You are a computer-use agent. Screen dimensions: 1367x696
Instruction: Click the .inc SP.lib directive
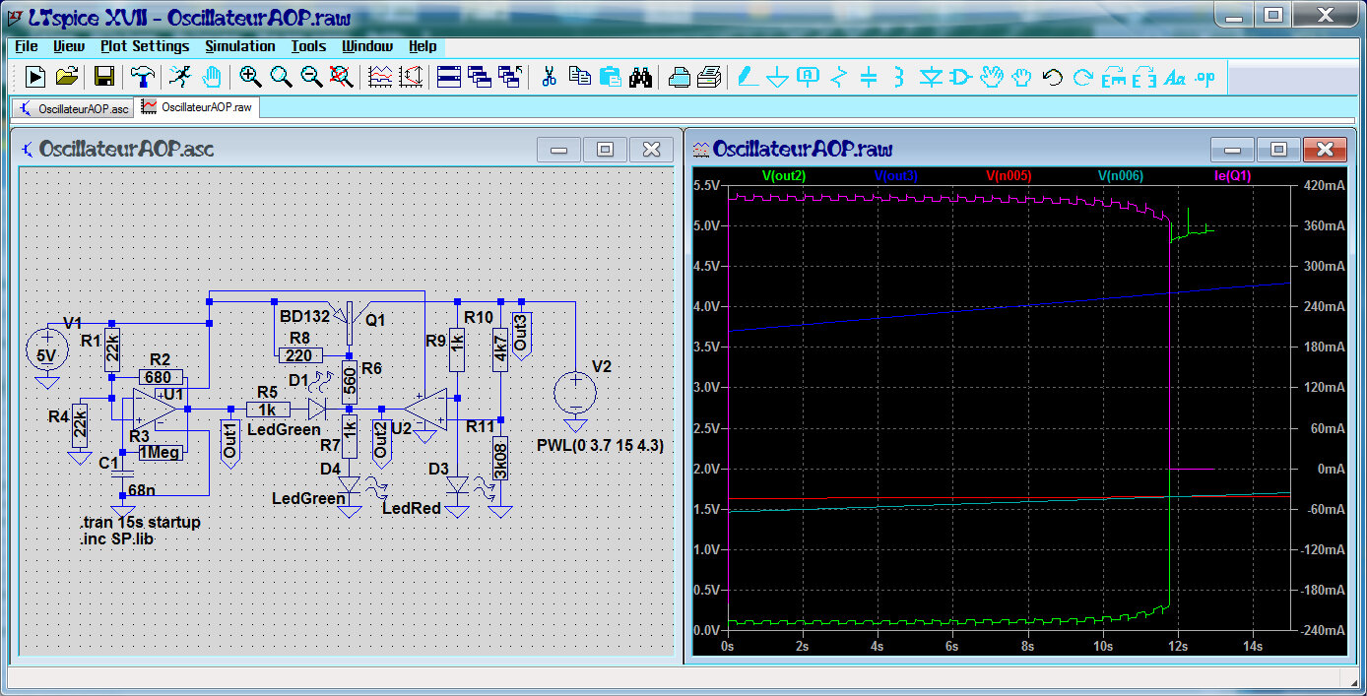[116, 538]
